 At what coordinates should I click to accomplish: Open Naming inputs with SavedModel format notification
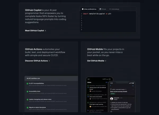[98, 88]
